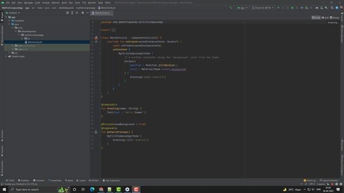Click the blue account avatar icon
344x193 pixels.
337,8
